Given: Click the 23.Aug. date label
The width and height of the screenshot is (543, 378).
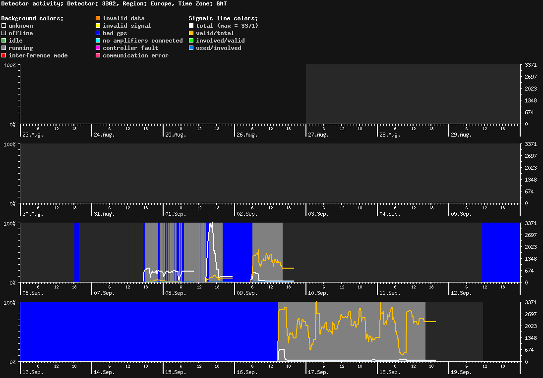Looking at the screenshot, I should pos(33,135).
